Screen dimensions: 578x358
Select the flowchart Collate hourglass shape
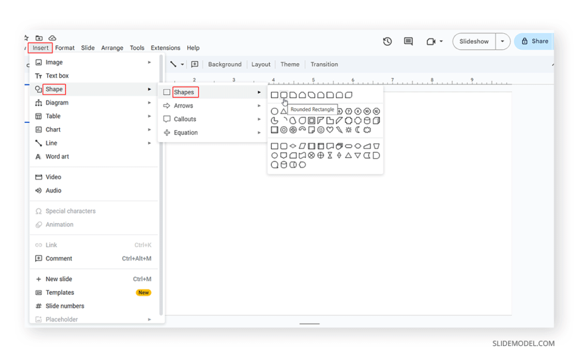330,155
